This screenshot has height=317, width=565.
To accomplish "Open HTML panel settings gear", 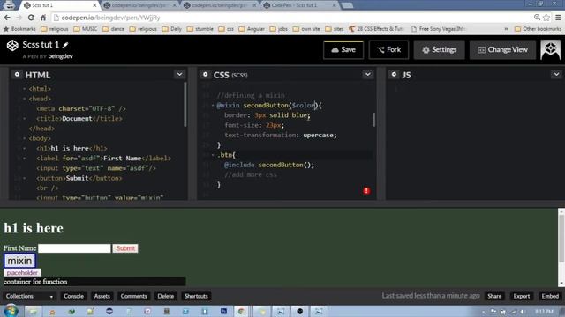I will point(17,74).
